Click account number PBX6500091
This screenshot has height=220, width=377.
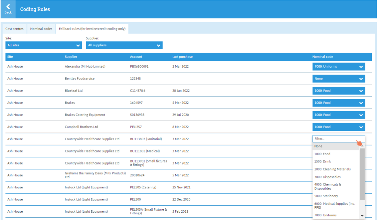[x=139, y=67]
